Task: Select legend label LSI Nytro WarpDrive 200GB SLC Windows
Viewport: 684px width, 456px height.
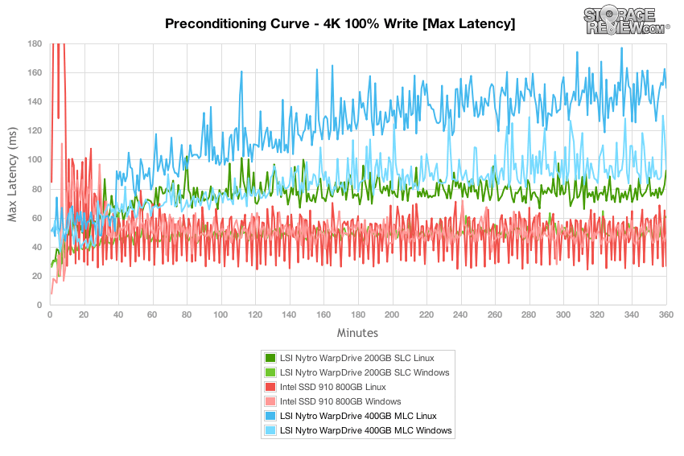Action: 365,372
